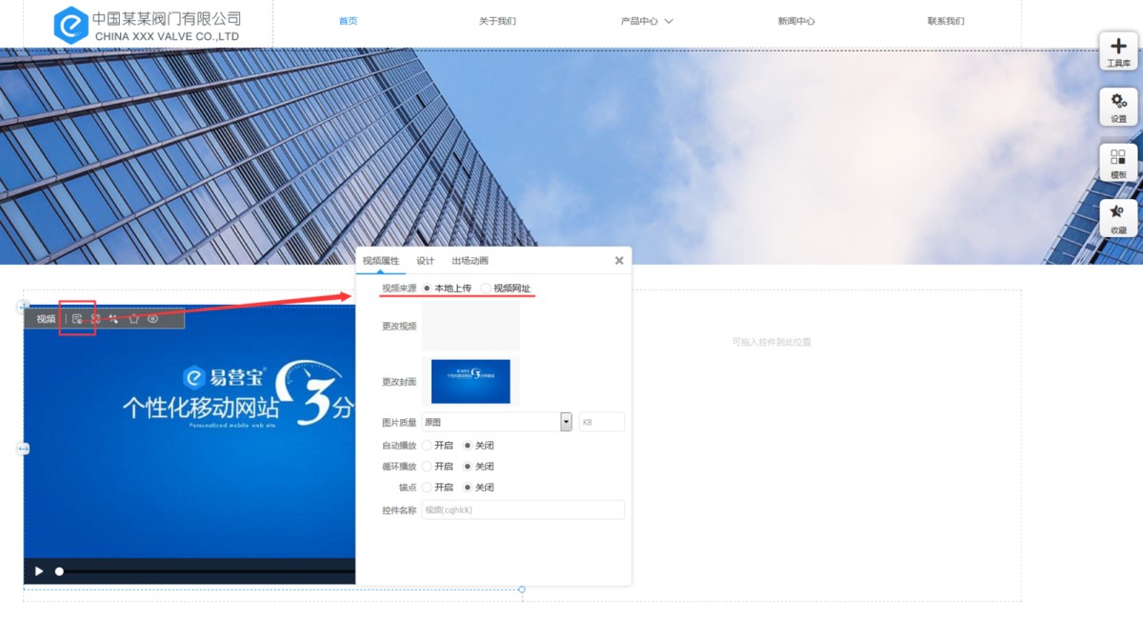Image resolution: width=1143 pixels, height=619 pixels.
Task: Click the video properties edit icon
Action: coord(77,319)
